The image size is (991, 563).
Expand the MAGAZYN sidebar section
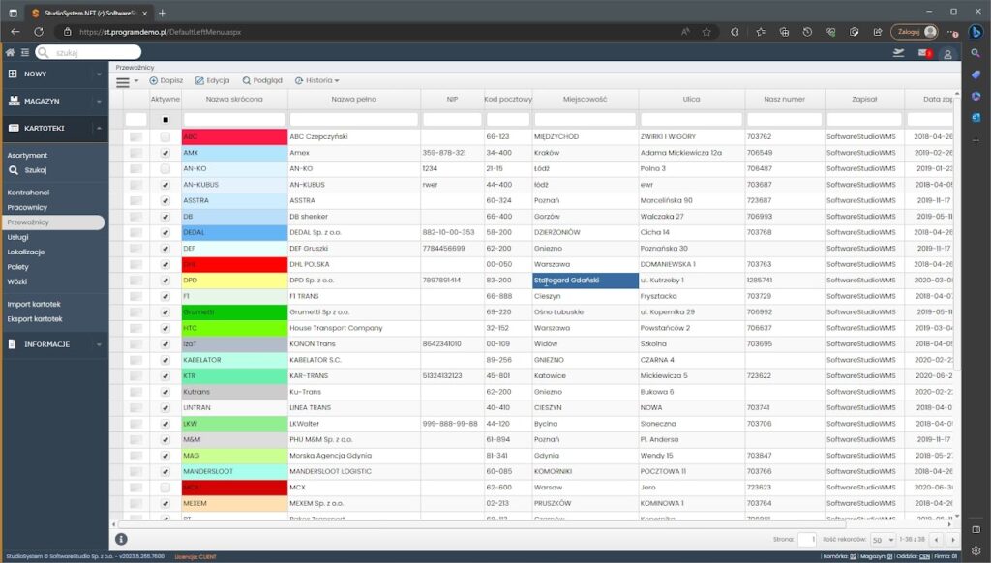point(53,101)
